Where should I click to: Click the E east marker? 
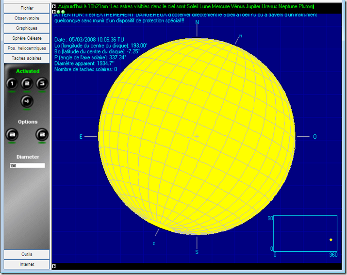coord(81,137)
